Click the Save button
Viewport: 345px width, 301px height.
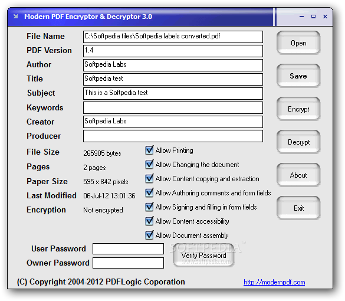[x=298, y=76]
